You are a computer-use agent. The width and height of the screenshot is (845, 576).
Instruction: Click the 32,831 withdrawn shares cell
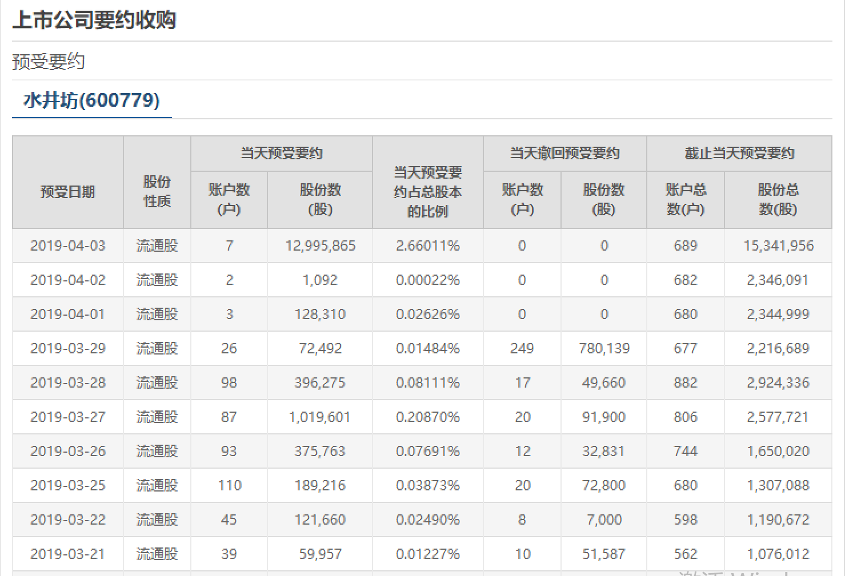[604, 452]
